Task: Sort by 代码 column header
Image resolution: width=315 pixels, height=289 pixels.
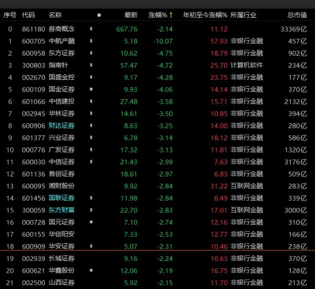Action: click(29, 15)
